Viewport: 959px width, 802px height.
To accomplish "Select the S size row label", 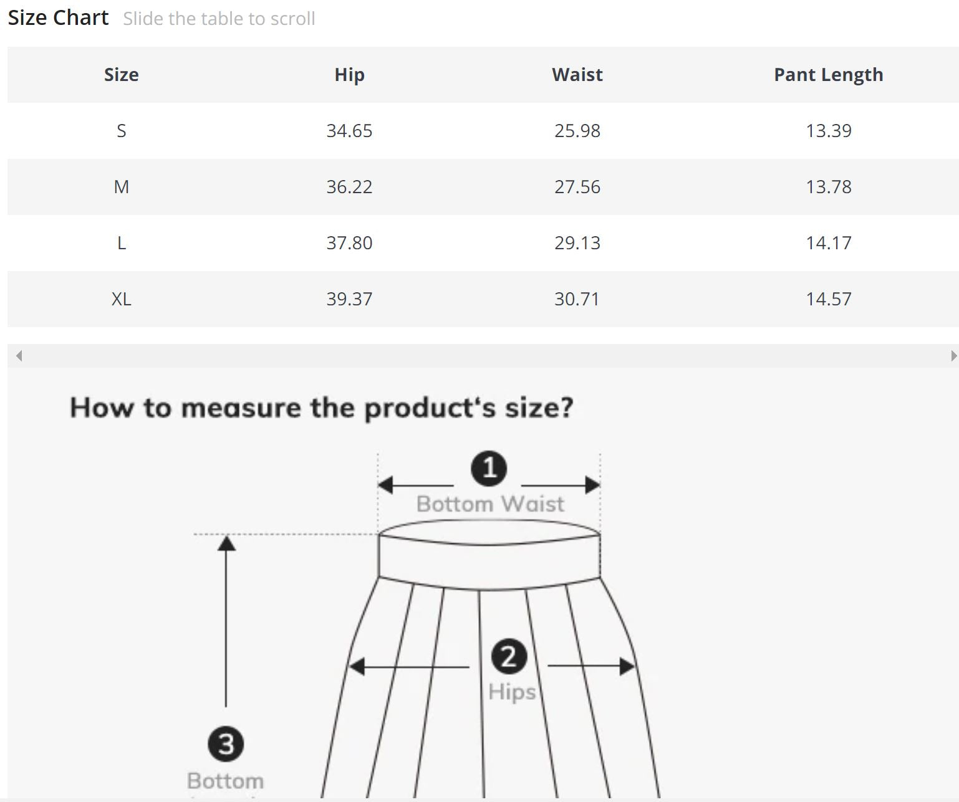I will tap(122, 131).
